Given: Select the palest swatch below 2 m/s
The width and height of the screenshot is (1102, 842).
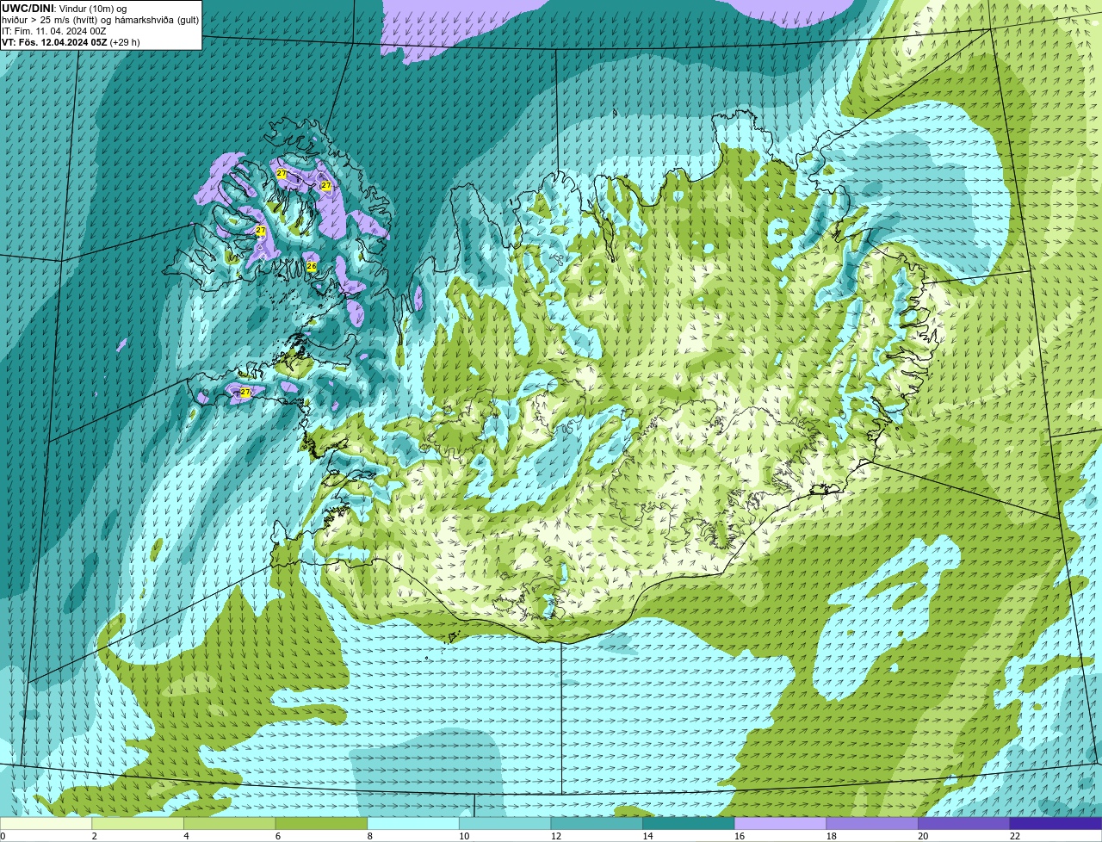Looking at the screenshot, I should coord(46,823).
